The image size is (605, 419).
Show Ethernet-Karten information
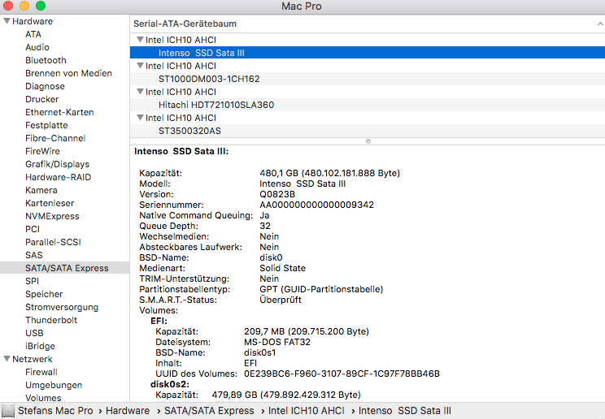59,112
